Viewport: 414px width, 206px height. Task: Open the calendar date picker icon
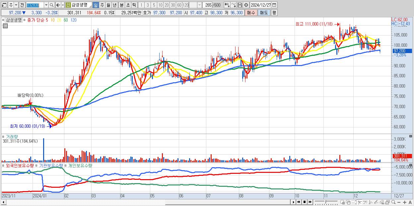click(274, 5)
